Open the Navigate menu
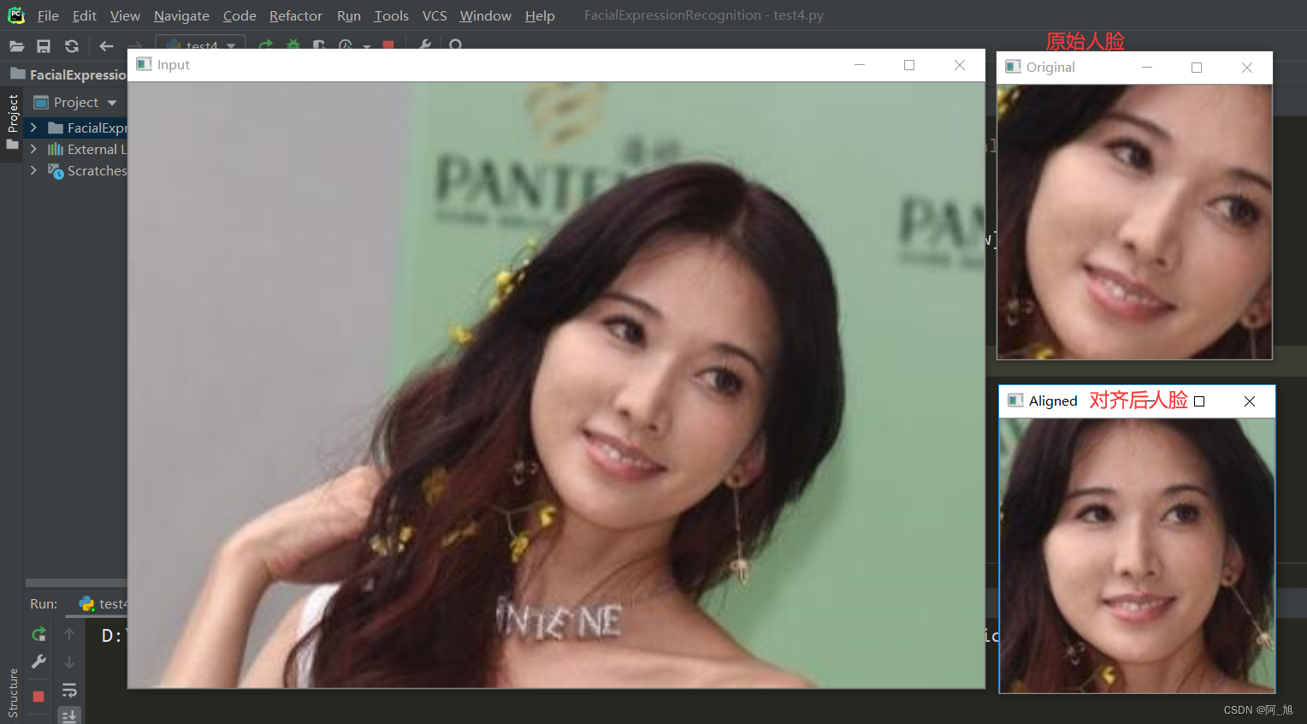This screenshot has height=724, width=1307. 181,15
